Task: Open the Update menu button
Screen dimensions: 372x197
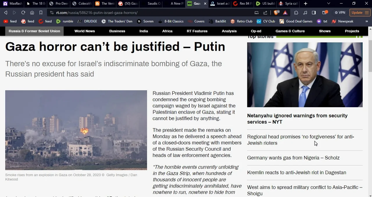Action: click(360, 12)
